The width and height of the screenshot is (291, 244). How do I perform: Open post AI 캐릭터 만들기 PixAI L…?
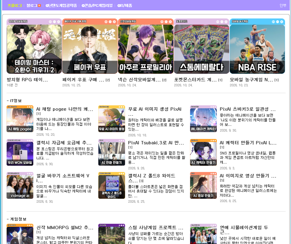tap(248, 143)
